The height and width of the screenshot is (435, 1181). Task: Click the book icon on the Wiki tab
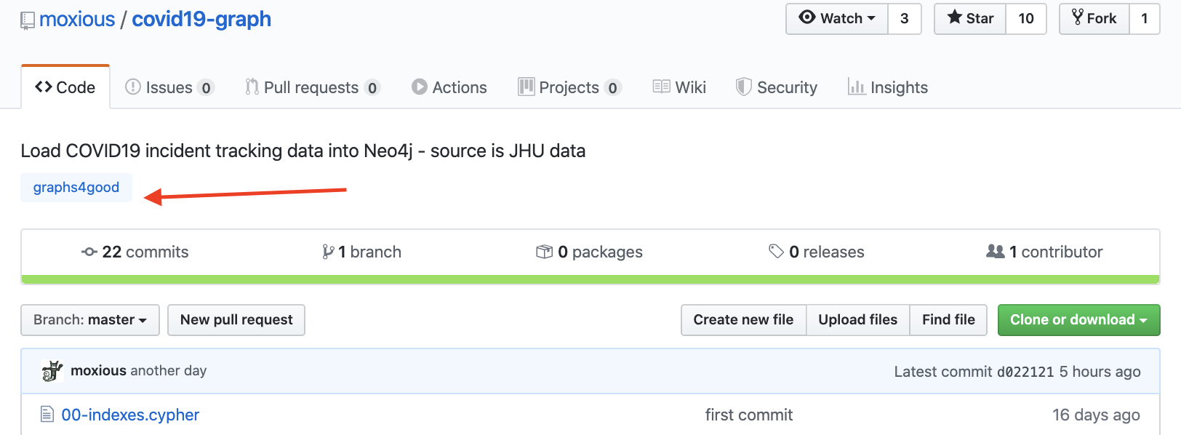661,87
